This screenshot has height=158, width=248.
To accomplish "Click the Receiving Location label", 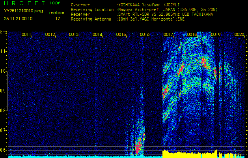I will click(92, 9).
